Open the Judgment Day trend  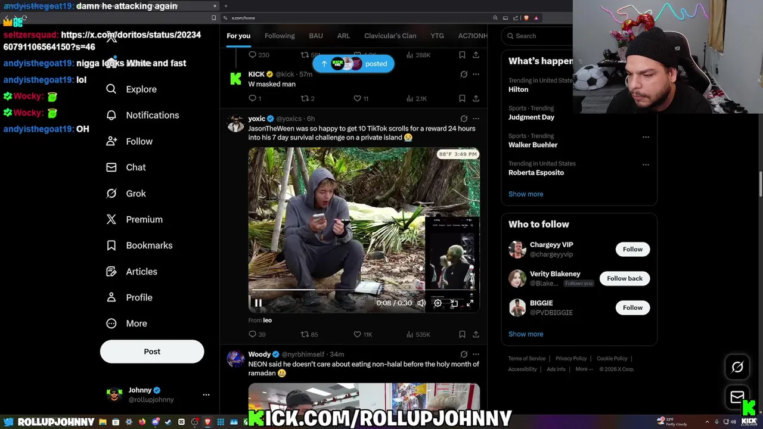click(x=531, y=117)
